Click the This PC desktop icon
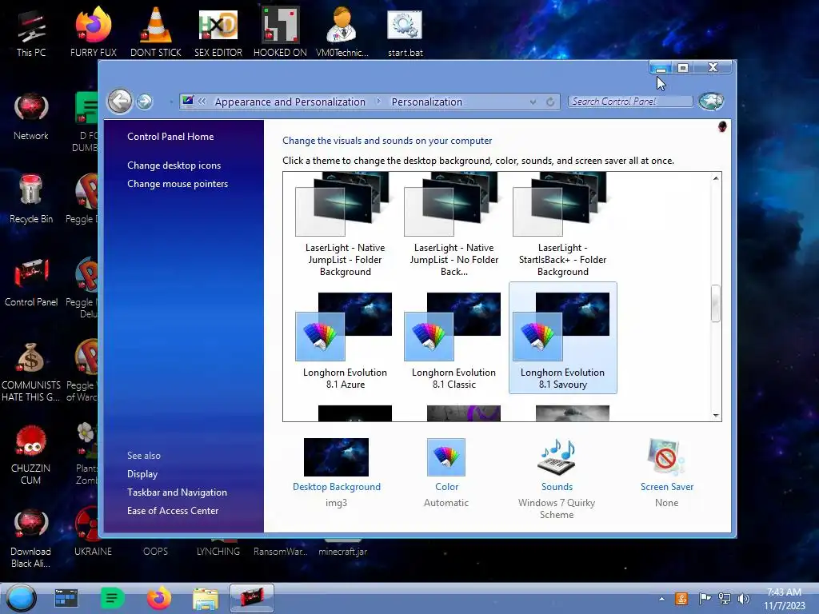 click(x=31, y=32)
